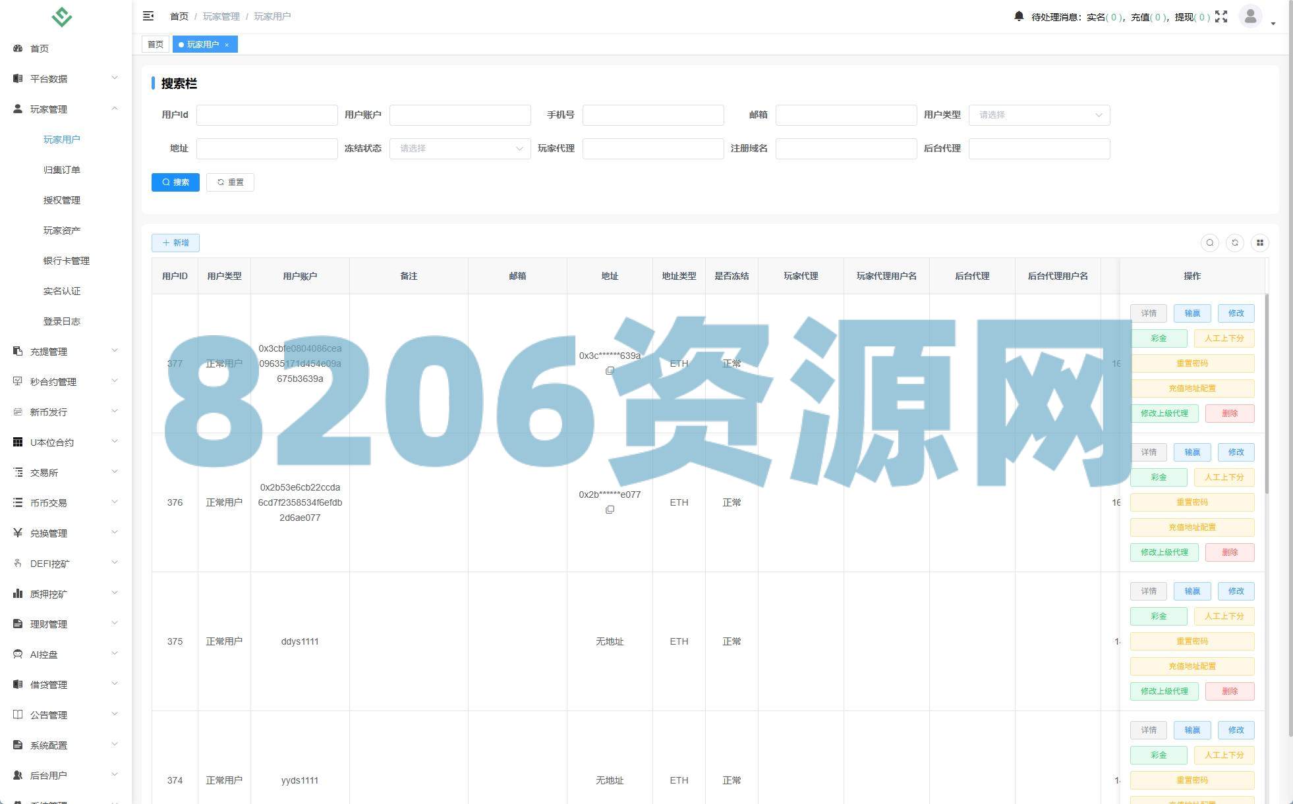Screen dimensions: 1293x804
Task: Open the 用户类型 dropdown
Action: tap(1039, 115)
